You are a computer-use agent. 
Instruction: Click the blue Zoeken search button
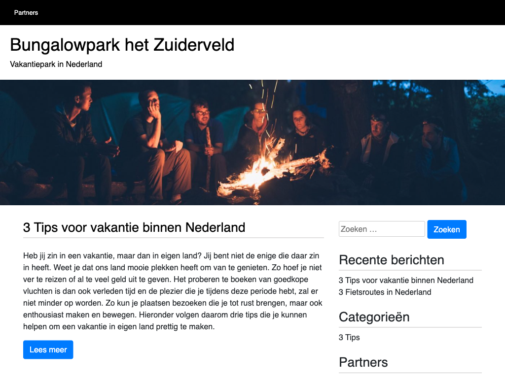pos(447,229)
